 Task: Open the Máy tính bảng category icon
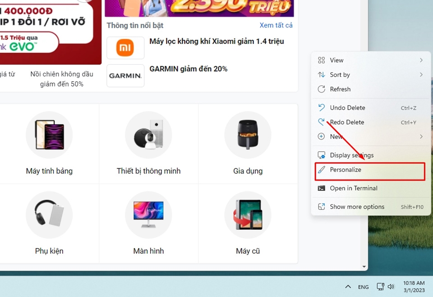point(50,135)
